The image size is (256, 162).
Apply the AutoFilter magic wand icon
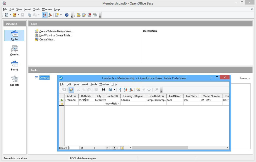click(138, 90)
